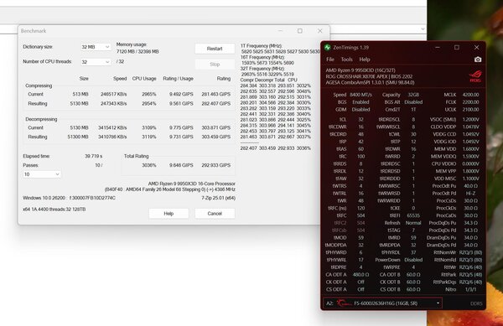
Task: Click the dropdown chevron in the background window
Action: (423, 28)
